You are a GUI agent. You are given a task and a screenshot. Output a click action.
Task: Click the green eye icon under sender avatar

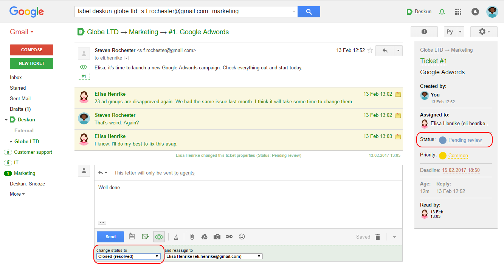click(x=84, y=67)
